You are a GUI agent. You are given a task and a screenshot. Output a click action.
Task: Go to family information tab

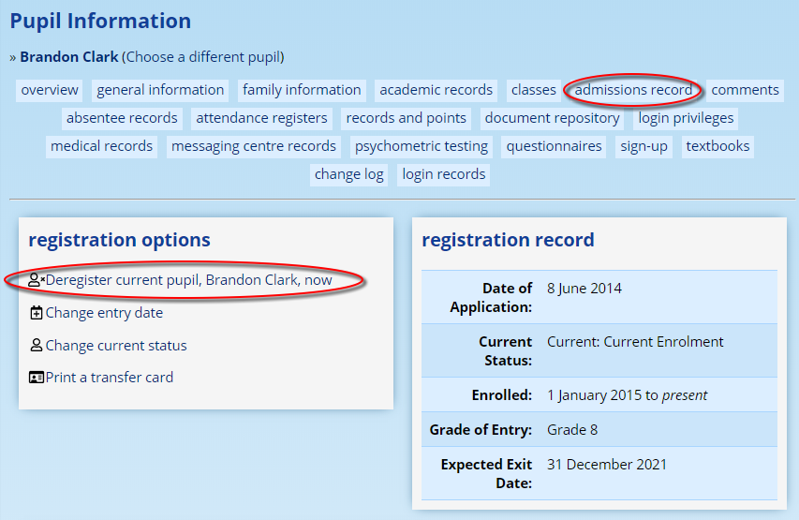point(302,90)
